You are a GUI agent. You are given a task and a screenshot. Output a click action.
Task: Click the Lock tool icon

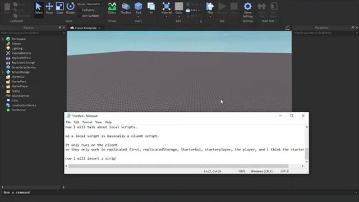coord(188,10)
